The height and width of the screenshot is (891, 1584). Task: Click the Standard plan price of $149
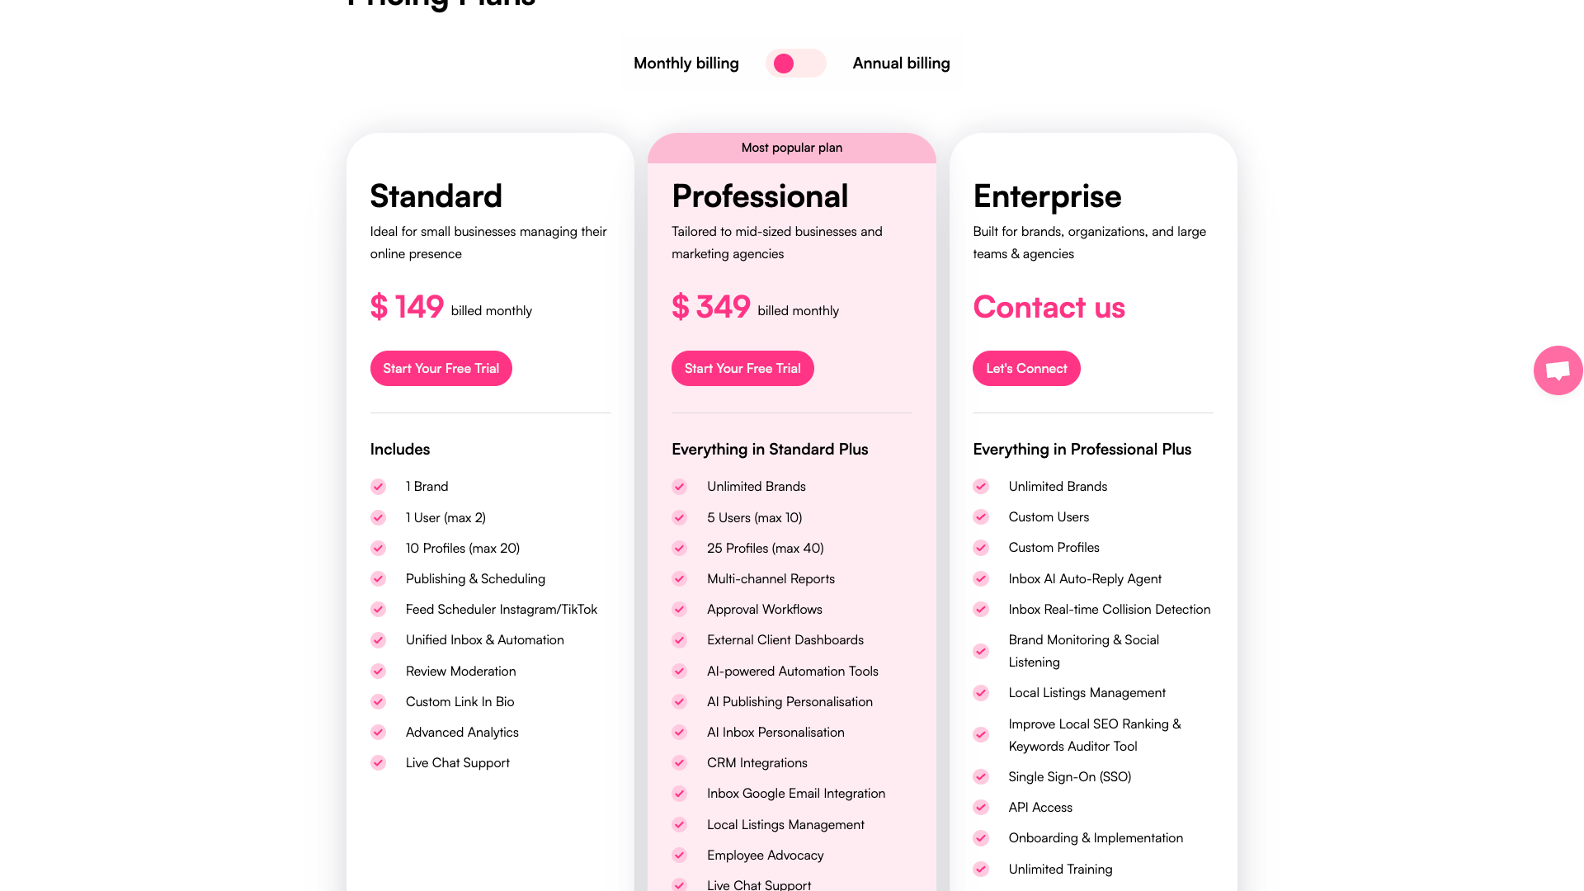(406, 306)
